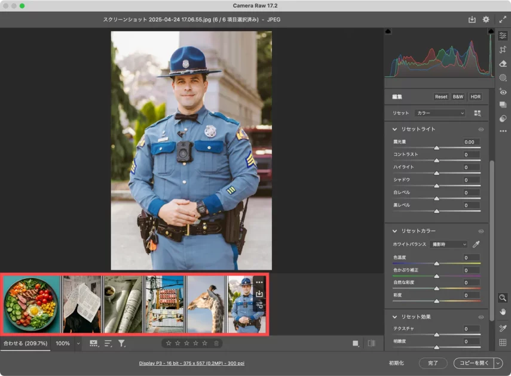
Task: Open the Display P3 workflow options link
Action: (x=191, y=363)
